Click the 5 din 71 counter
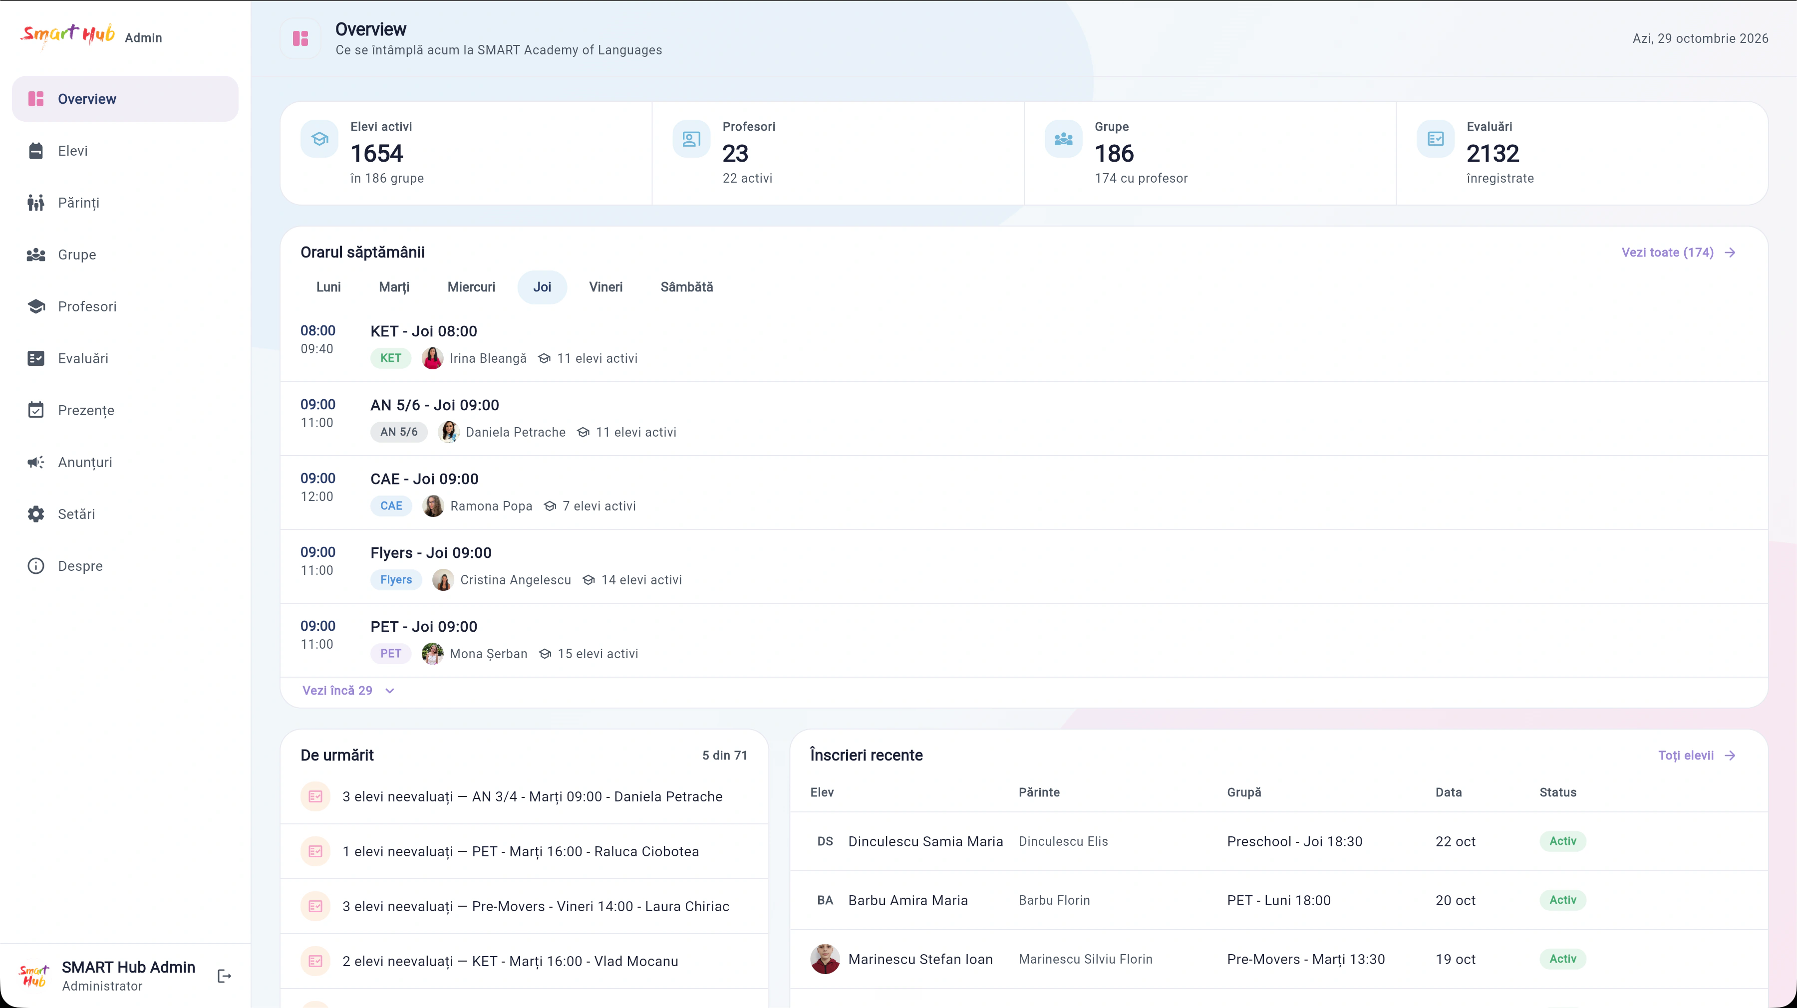Image resolution: width=1797 pixels, height=1008 pixels. 724,756
